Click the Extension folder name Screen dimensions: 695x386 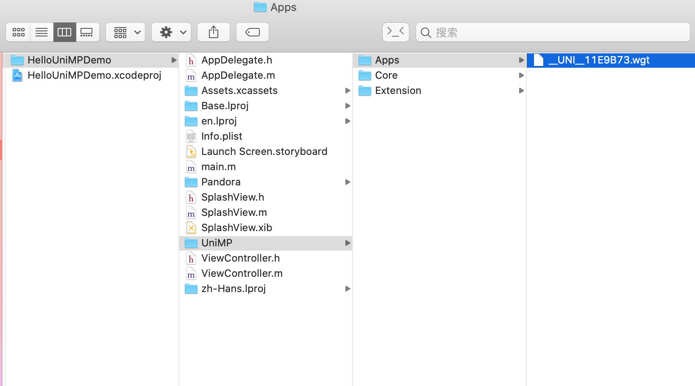[x=398, y=91]
